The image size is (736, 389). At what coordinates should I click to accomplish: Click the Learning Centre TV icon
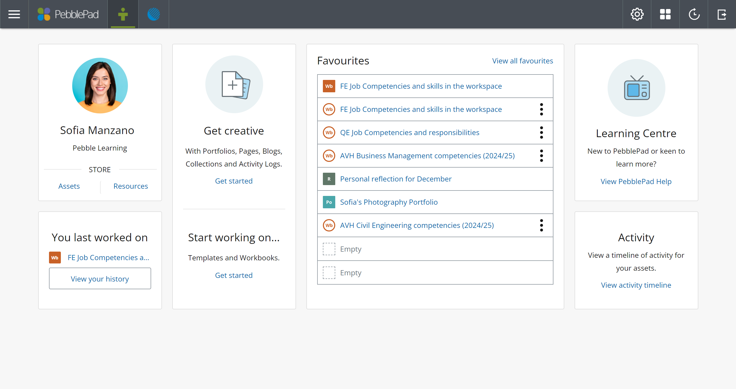(636, 88)
